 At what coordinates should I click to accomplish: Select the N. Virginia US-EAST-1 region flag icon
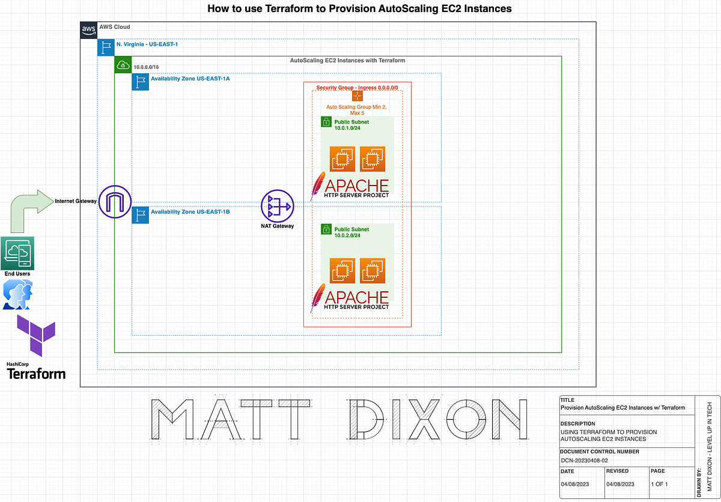(106, 47)
